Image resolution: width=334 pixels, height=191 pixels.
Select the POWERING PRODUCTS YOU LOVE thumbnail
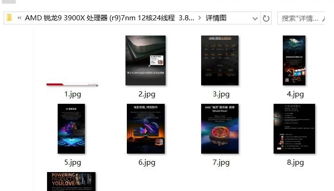pos(71,181)
